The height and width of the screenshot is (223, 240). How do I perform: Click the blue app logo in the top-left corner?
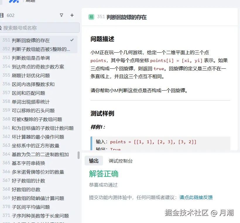click(x=14, y=1)
